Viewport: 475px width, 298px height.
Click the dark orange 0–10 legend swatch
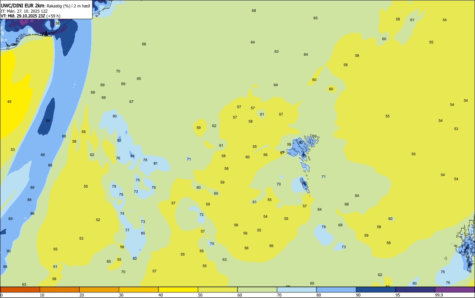[20, 289]
